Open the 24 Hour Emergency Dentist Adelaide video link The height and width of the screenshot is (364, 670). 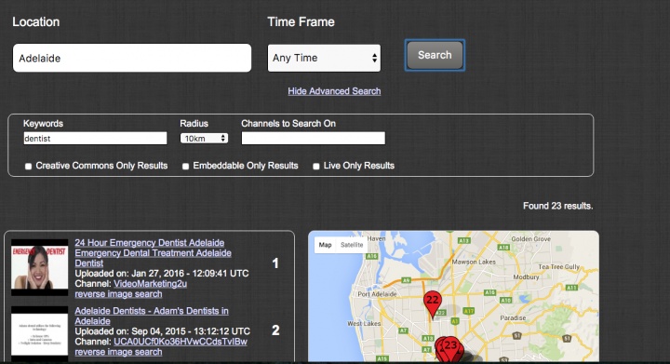(x=153, y=253)
